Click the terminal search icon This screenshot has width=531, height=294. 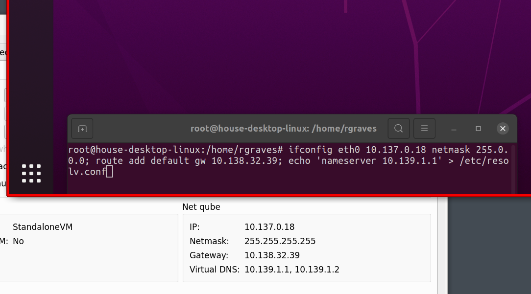(399, 129)
